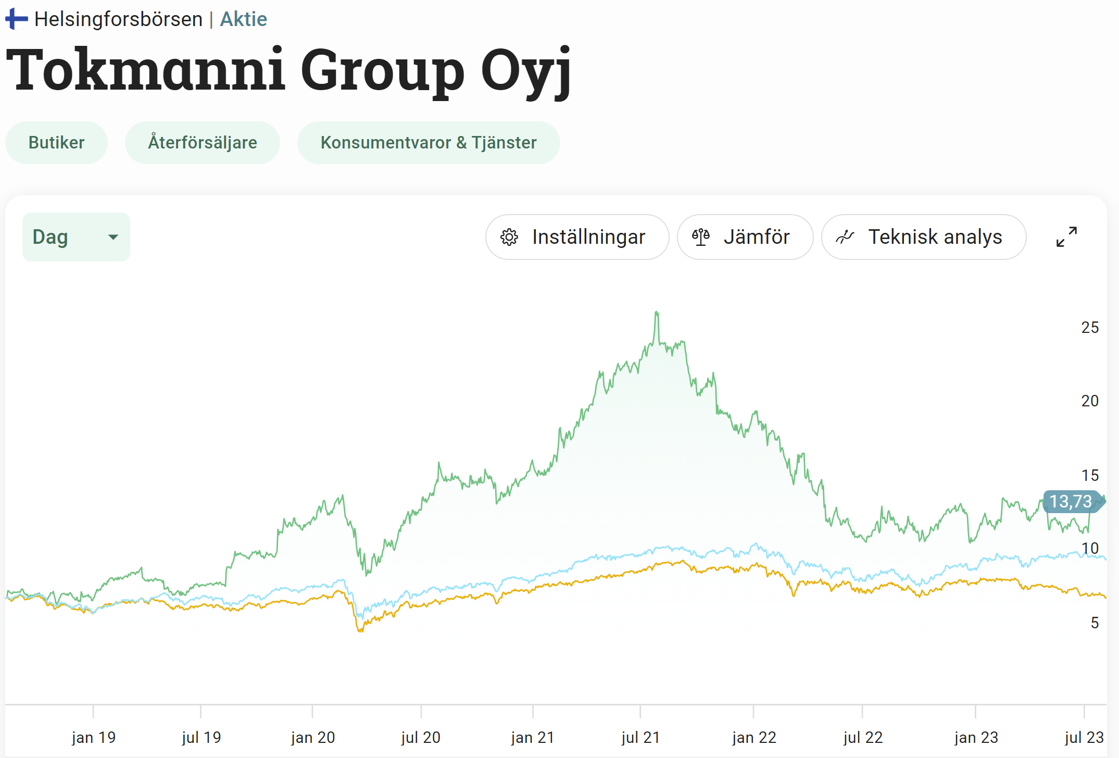Click the jul 21 axis marker
1119x758 pixels.
coord(640,737)
